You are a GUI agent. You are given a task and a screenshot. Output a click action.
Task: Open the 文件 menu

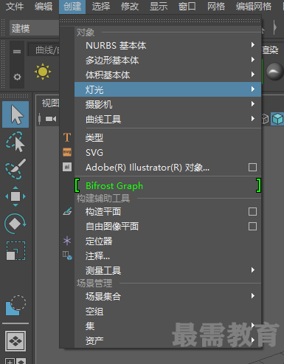coord(15,7)
